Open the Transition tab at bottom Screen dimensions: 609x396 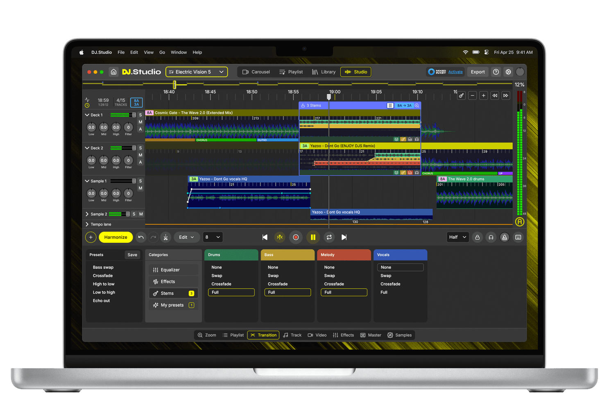click(x=263, y=335)
